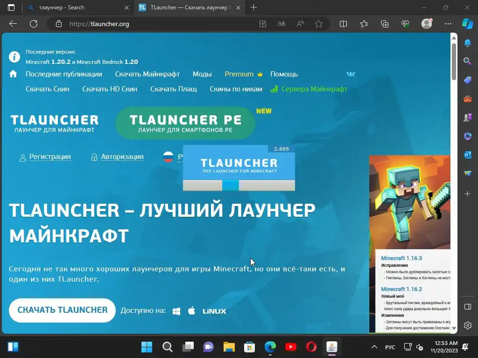Viewport: 478px width, 358px height.
Task: Open a new browser tab
Action: click(x=253, y=7)
